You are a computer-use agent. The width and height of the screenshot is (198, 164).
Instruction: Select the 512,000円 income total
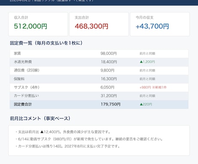[31, 26]
